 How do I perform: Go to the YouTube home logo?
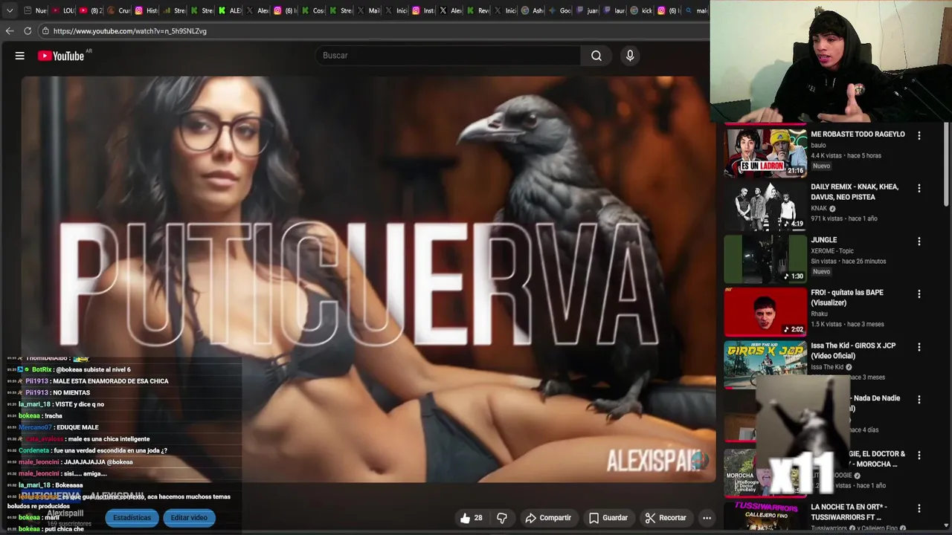[61, 56]
